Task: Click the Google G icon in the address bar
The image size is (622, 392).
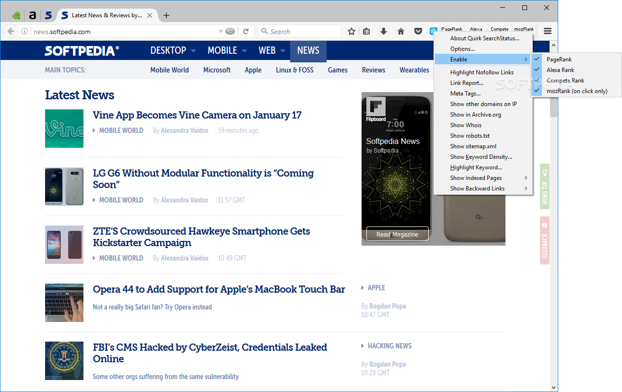Action: (x=230, y=32)
